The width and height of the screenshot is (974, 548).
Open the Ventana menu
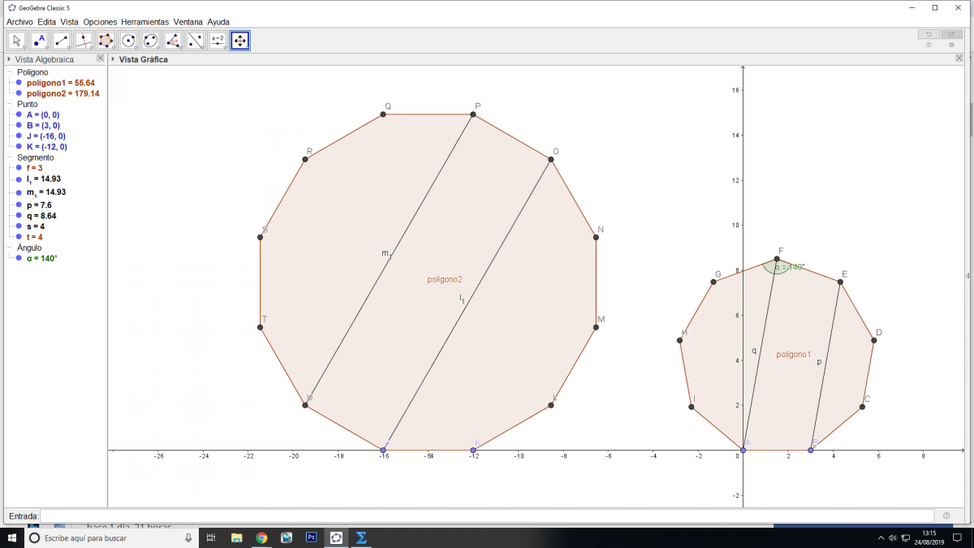(x=188, y=22)
